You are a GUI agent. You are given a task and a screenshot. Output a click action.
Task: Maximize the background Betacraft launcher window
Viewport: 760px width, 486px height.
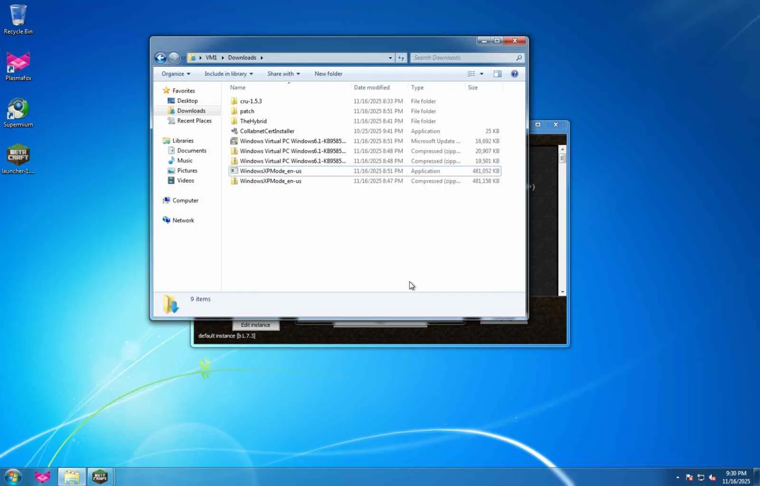click(538, 125)
